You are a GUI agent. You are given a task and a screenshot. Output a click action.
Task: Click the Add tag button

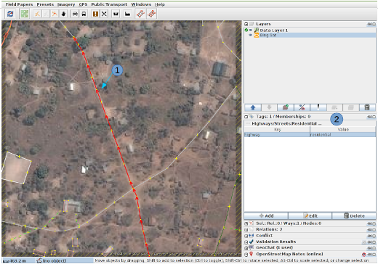coord(266,216)
